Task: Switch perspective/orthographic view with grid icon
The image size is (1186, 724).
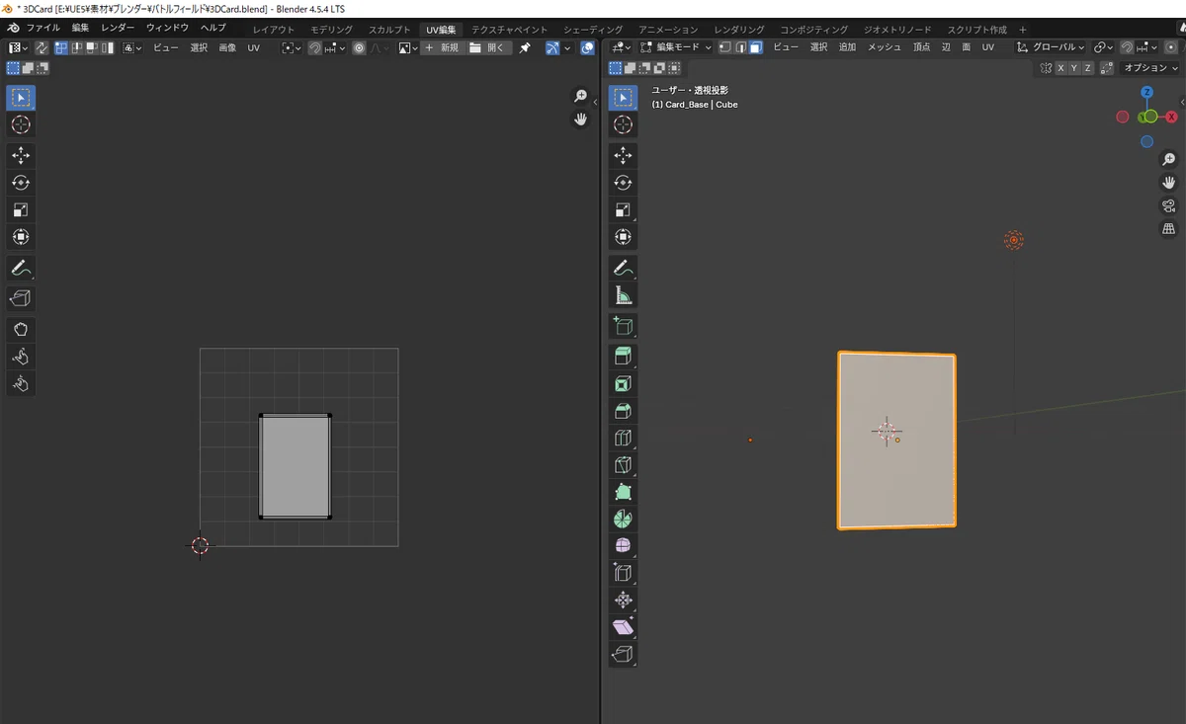Action: point(1168,229)
